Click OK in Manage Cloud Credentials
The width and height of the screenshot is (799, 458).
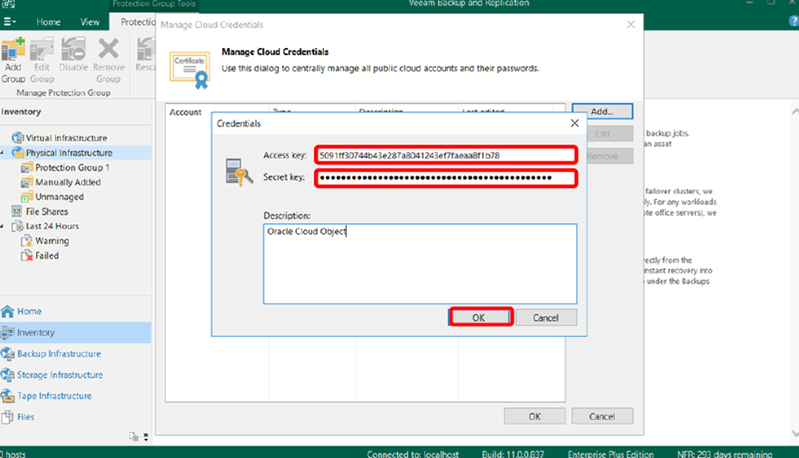tap(534, 416)
